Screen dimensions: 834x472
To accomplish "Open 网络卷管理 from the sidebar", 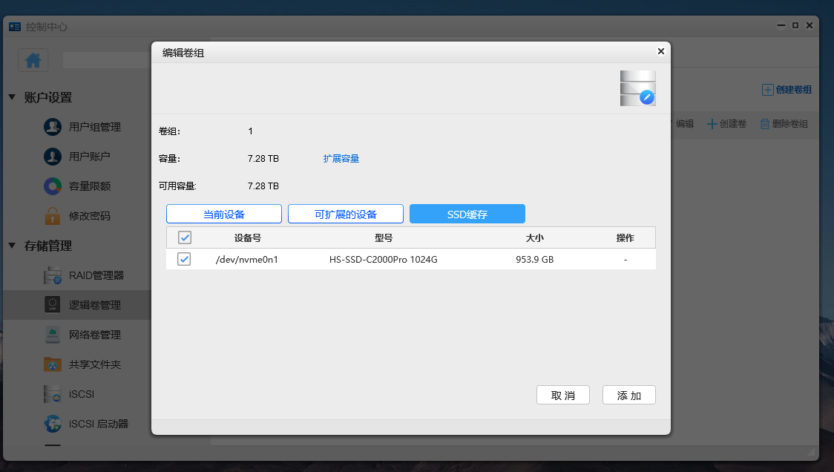I will [52, 334].
